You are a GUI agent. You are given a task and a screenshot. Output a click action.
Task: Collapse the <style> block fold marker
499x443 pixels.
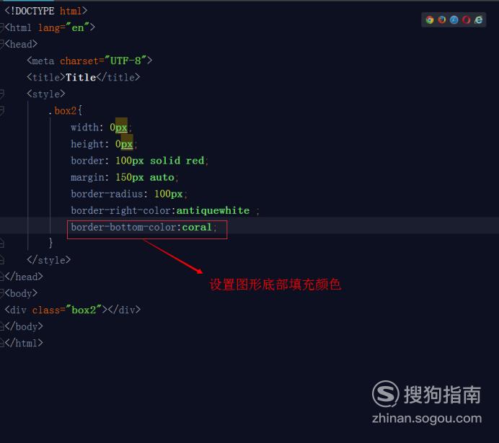2,94
